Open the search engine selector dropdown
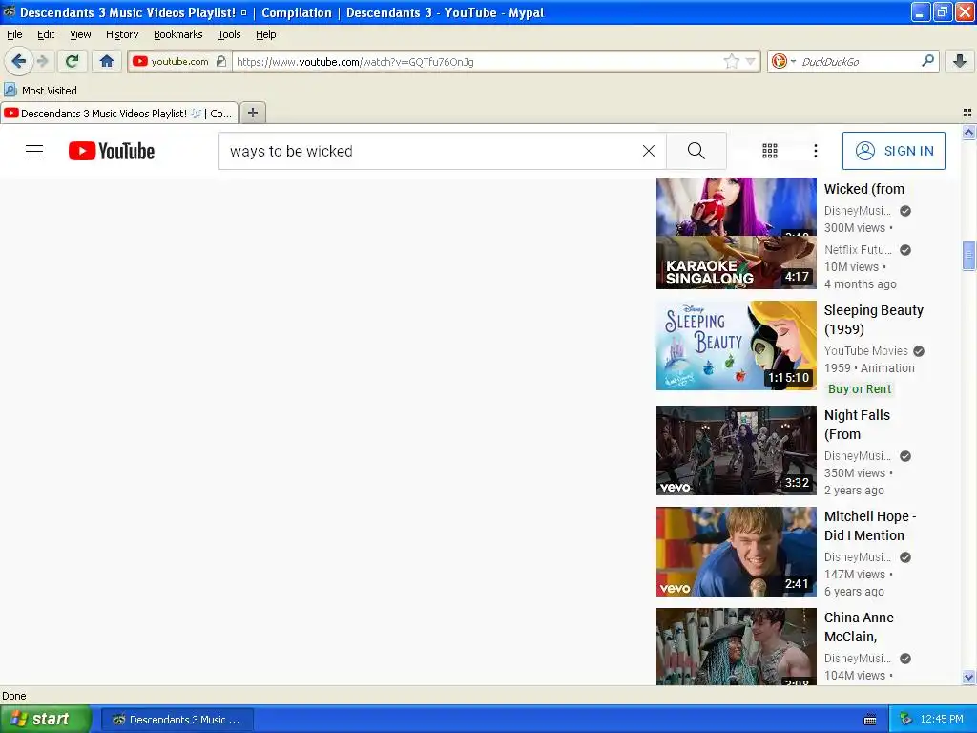This screenshot has width=977, height=733. pos(793,62)
